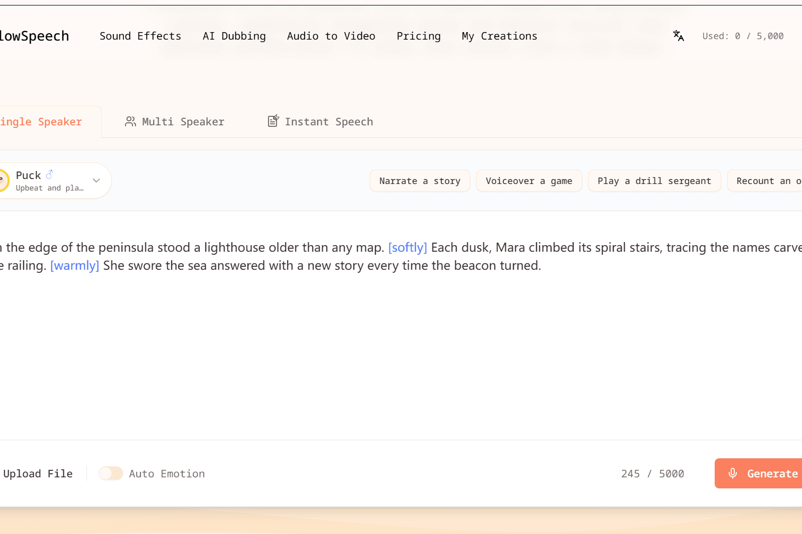Expand the Puck voice dropdown chevron
802x534 pixels.
coord(96,181)
